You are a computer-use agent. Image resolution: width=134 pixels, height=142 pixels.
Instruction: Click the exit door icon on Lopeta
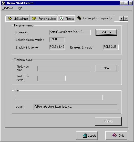click(85, 136)
